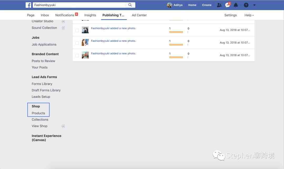Click the Branded Content heading
Screen dimensions: 284x169
(x=45, y=54)
